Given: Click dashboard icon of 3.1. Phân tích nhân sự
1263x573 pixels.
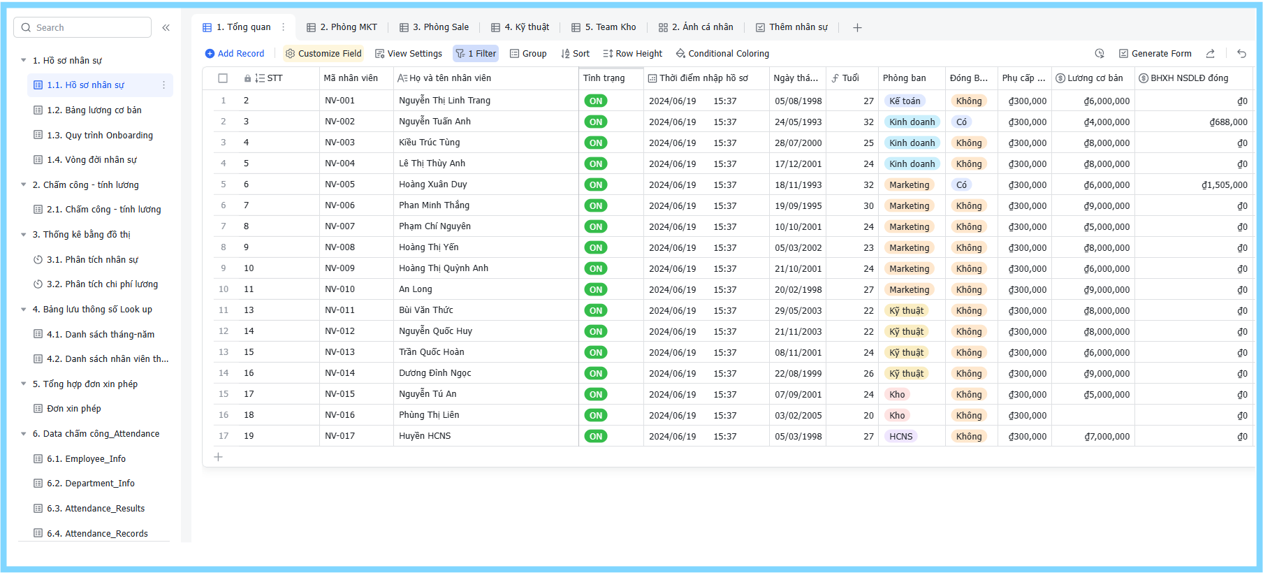Looking at the screenshot, I should coord(38,260).
